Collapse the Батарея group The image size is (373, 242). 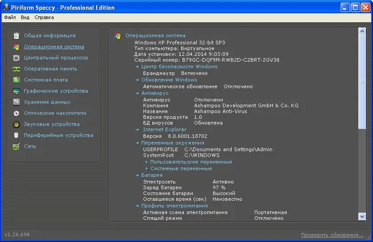click(137, 176)
